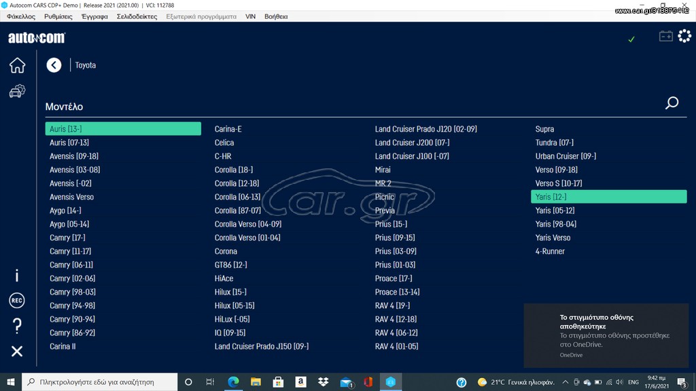
Task: Click Autocom app icon in taskbar
Action: 391,381
